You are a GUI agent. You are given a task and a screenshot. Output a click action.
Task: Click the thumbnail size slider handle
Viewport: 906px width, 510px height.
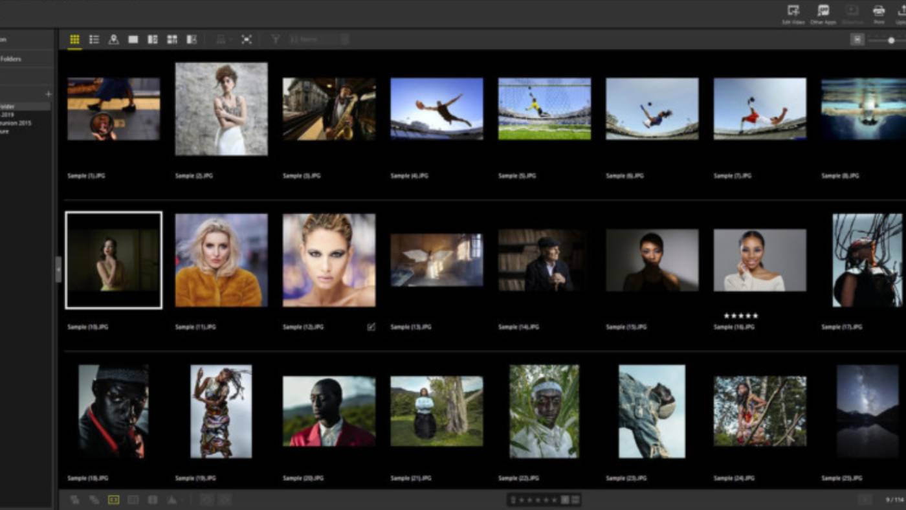[891, 40]
